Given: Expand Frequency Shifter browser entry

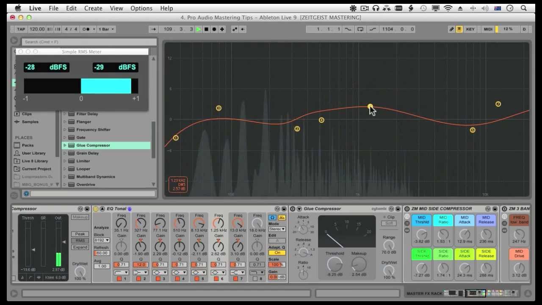Looking at the screenshot, I should coord(65,130).
